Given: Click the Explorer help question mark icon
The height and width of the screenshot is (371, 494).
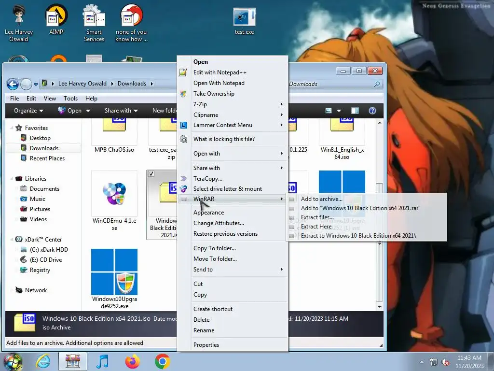Looking at the screenshot, I should tap(372, 111).
